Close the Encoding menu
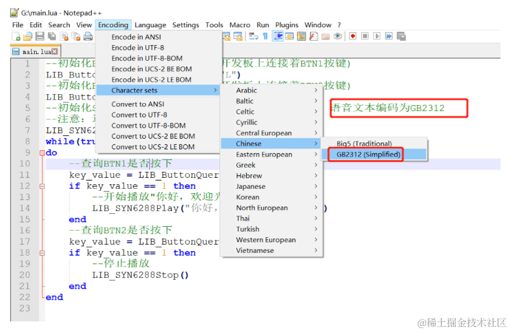 click(113, 25)
